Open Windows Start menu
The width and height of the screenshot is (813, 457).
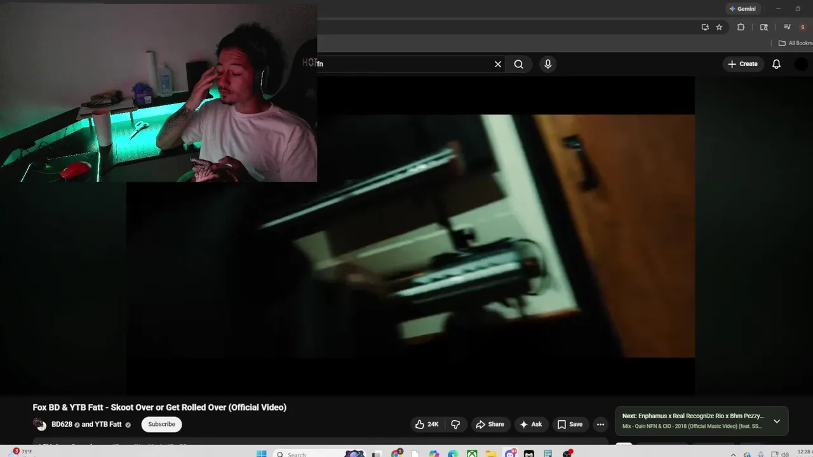coord(261,453)
